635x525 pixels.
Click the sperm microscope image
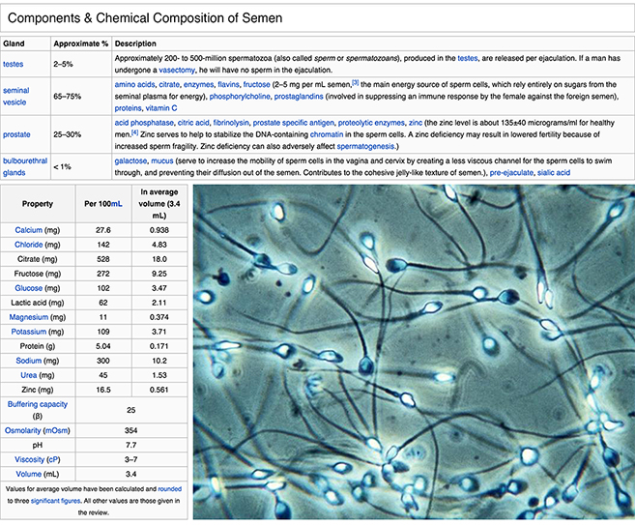(414, 352)
